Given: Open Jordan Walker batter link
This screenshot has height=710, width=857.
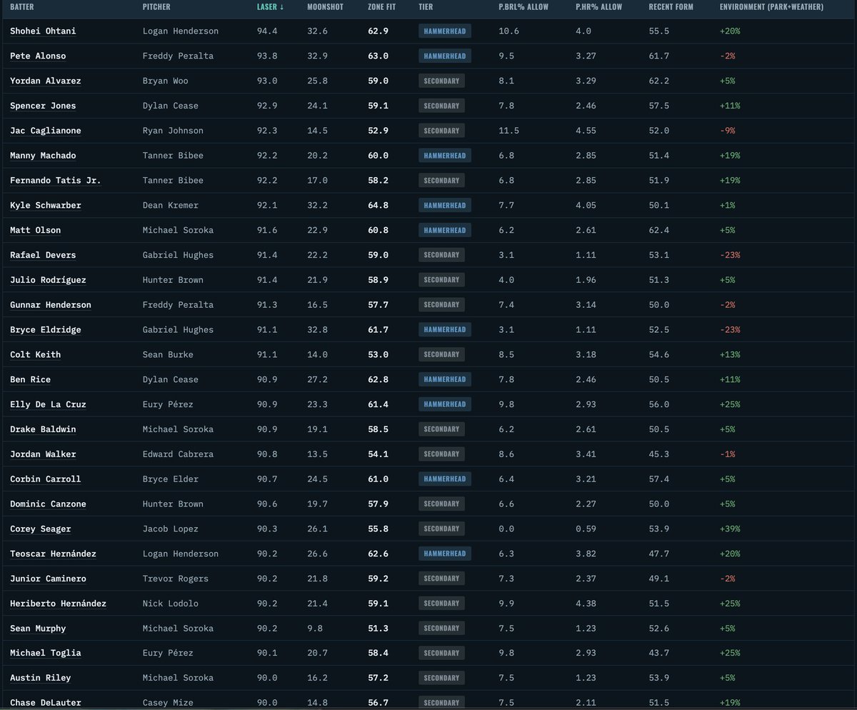Looking at the screenshot, I should [43, 454].
